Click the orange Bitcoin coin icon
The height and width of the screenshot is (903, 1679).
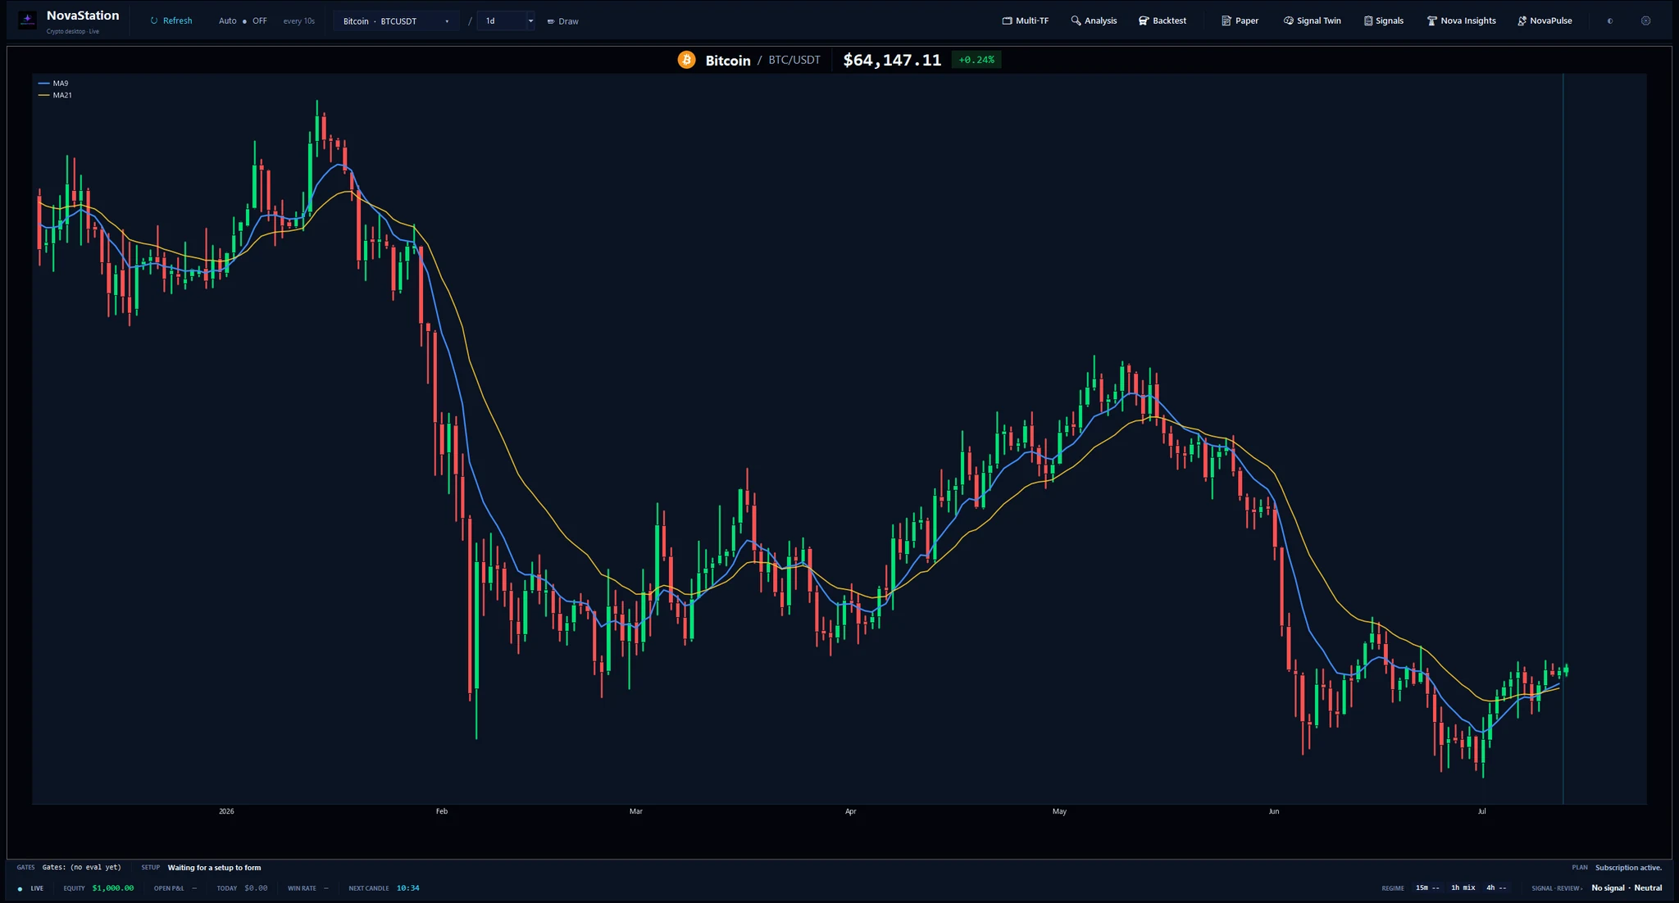pyautogui.click(x=686, y=60)
